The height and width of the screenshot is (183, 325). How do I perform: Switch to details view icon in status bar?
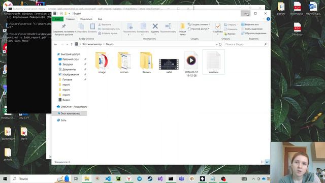[x=263, y=162]
